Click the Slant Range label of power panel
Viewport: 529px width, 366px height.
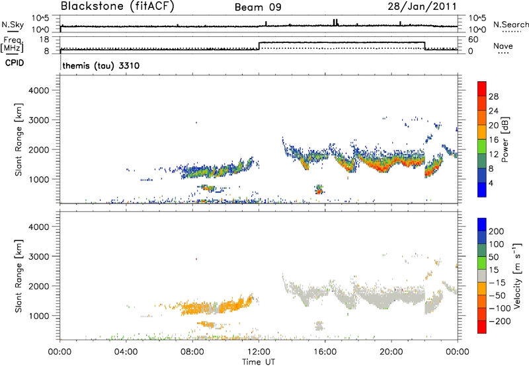click(19, 139)
